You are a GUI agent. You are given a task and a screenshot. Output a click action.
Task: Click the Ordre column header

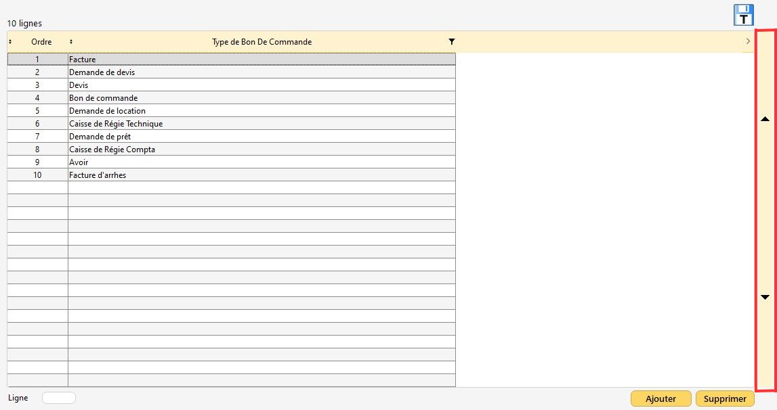(x=41, y=42)
